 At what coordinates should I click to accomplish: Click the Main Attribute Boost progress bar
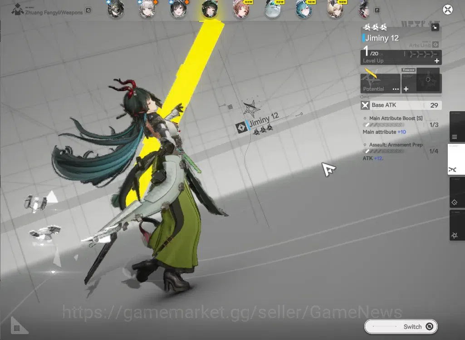[383, 125]
